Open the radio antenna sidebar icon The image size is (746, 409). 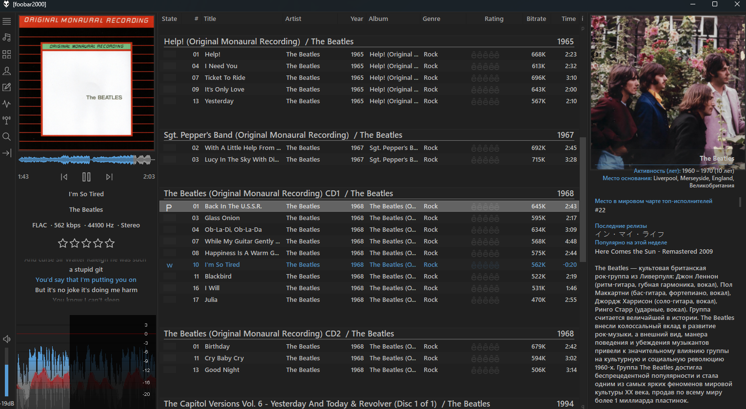pyautogui.click(x=7, y=120)
